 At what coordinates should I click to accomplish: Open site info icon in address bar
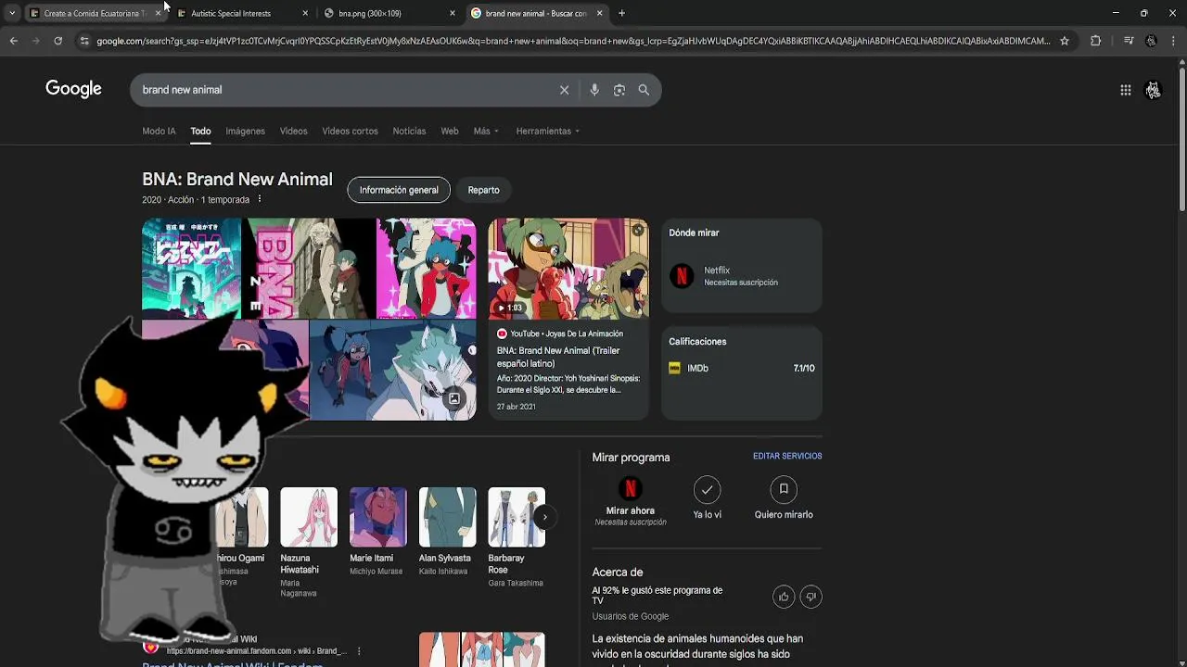click(x=84, y=41)
